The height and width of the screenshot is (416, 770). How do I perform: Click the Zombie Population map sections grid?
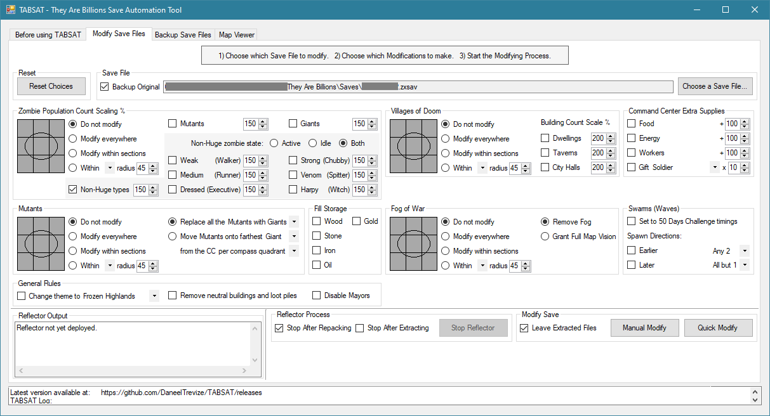[41, 146]
